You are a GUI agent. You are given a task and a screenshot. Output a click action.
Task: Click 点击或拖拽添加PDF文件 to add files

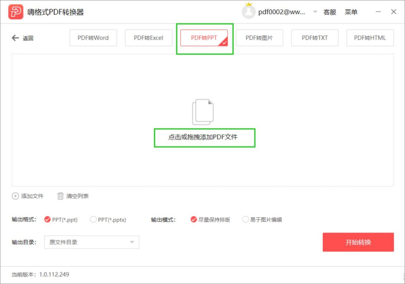pyautogui.click(x=203, y=137)
